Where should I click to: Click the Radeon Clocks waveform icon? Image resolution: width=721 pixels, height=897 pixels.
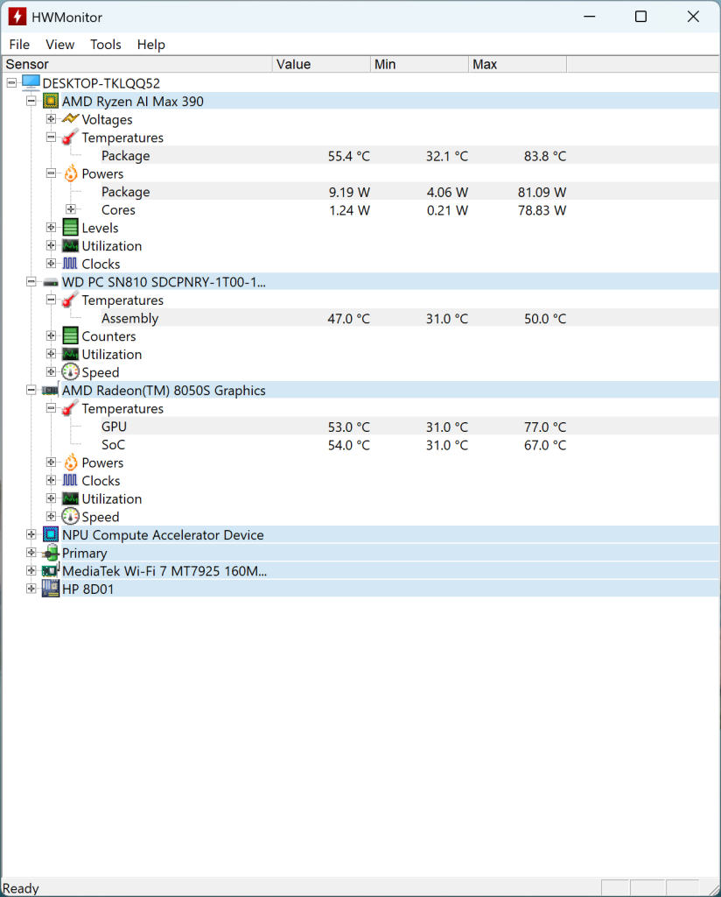pos(70,481)
